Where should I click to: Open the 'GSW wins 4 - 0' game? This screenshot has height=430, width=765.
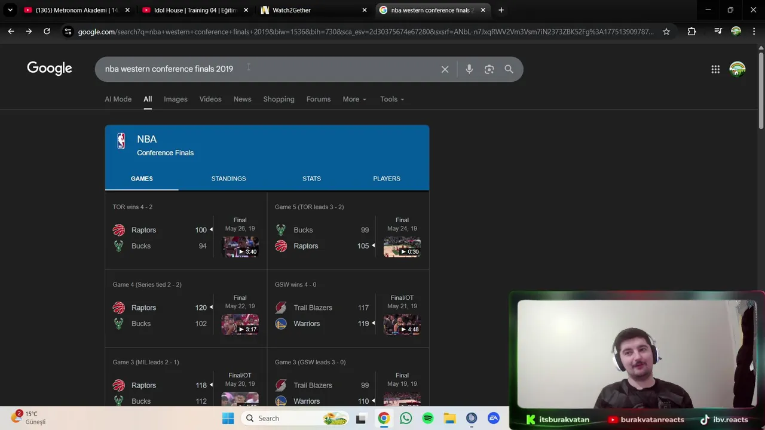(348, 308)
